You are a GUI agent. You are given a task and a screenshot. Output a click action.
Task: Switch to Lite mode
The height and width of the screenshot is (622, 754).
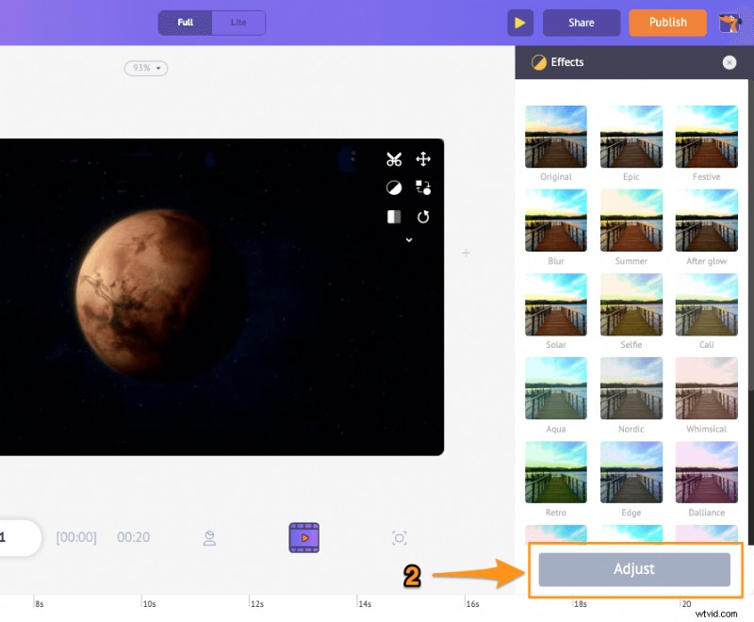pyautogui.click(x=238, y=23)
